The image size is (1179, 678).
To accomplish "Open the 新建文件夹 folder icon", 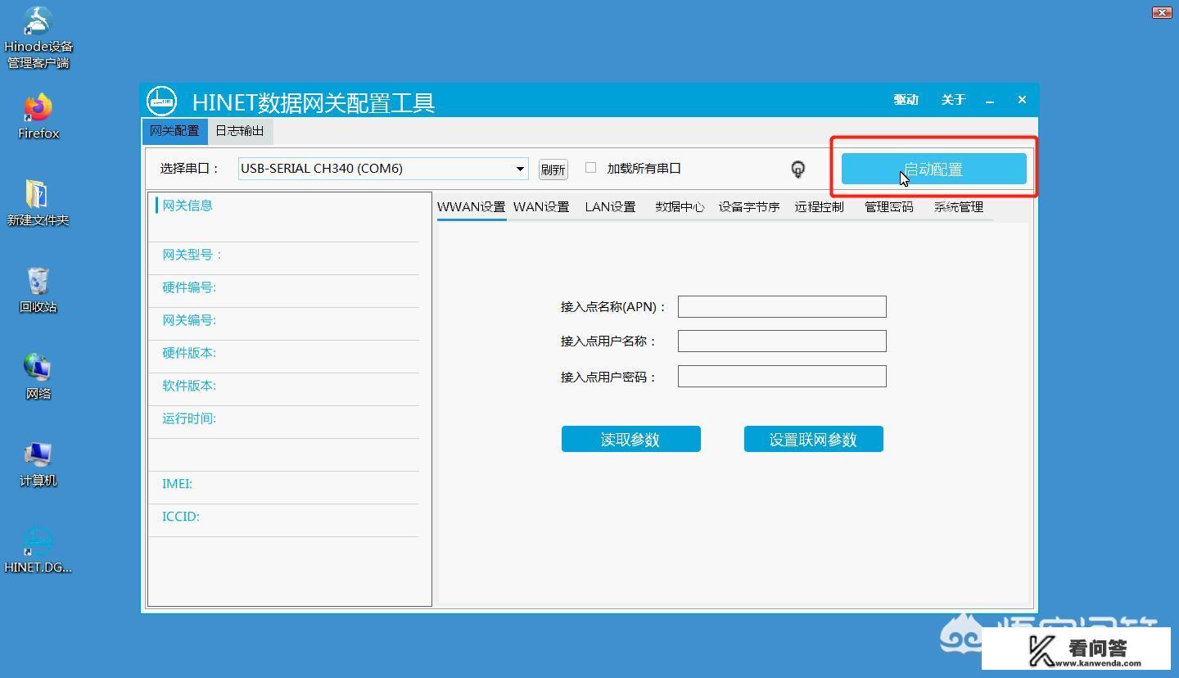I will tap(38, 195).
